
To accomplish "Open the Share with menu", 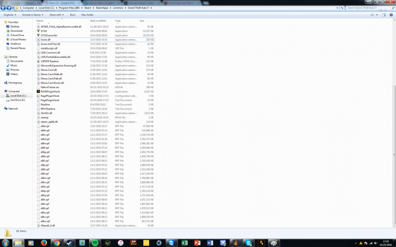I will point(57,15).
